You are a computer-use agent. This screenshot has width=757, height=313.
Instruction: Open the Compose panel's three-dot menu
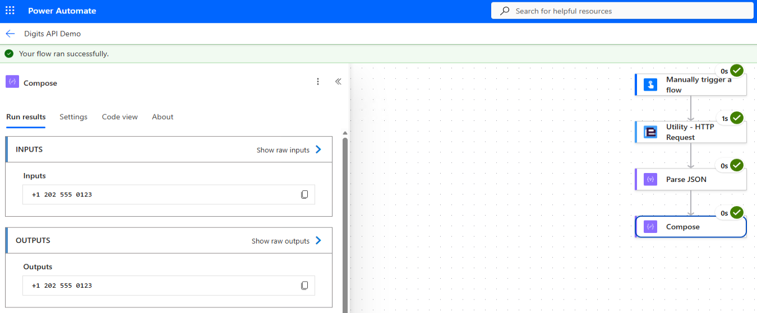tap(318, 82)
